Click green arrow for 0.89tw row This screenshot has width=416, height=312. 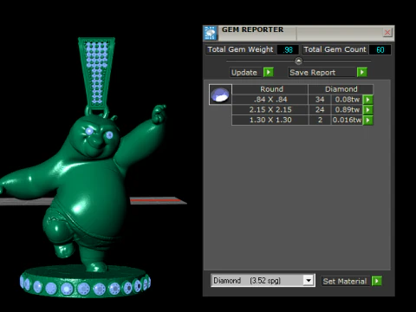367,110
